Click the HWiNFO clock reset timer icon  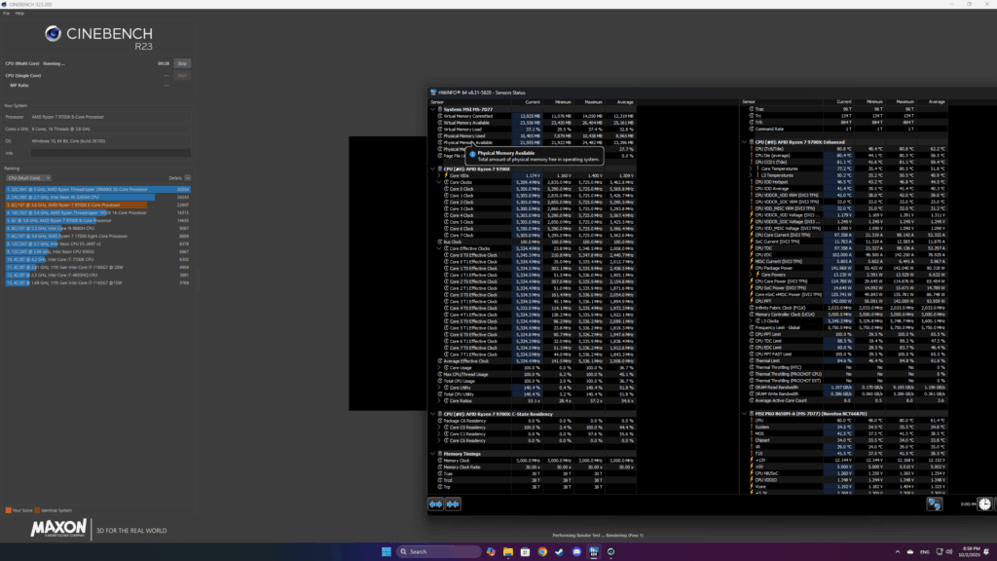click(x=984, y=505)
